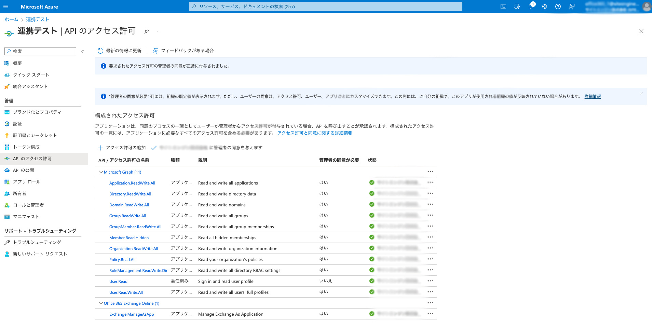Open Organization.ReadWrite.All permission link

click(x=134, y=249)
